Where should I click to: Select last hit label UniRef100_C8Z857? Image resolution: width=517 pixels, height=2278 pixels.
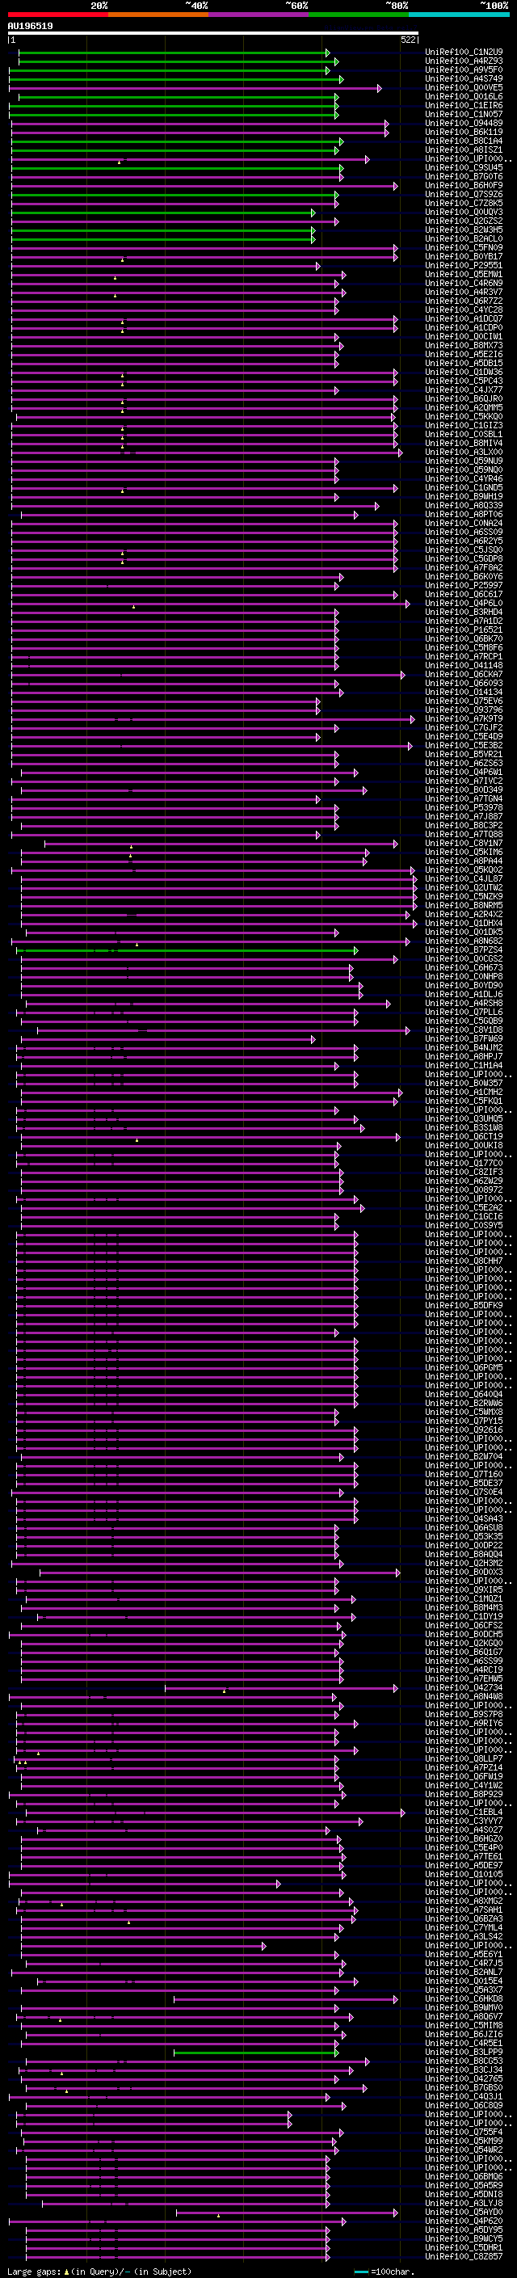point(464,2257)
